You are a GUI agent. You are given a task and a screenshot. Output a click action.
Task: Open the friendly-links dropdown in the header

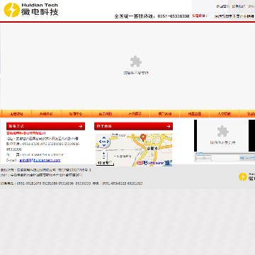tap(234, 16)
